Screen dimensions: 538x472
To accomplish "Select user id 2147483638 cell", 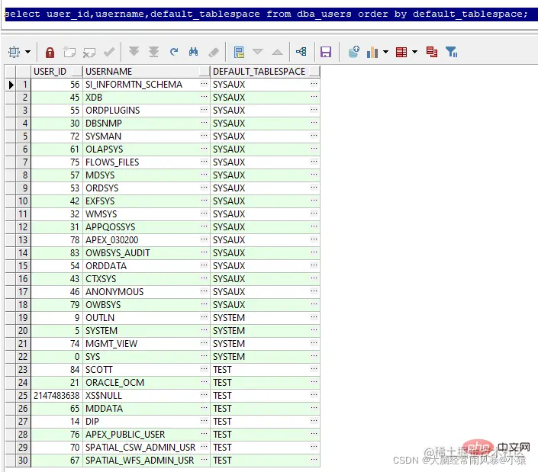I will (56, 396).
